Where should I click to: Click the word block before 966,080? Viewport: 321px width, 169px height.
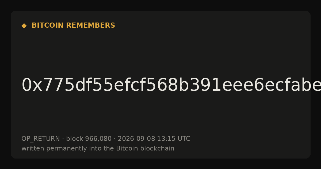[x=75, y=139]
